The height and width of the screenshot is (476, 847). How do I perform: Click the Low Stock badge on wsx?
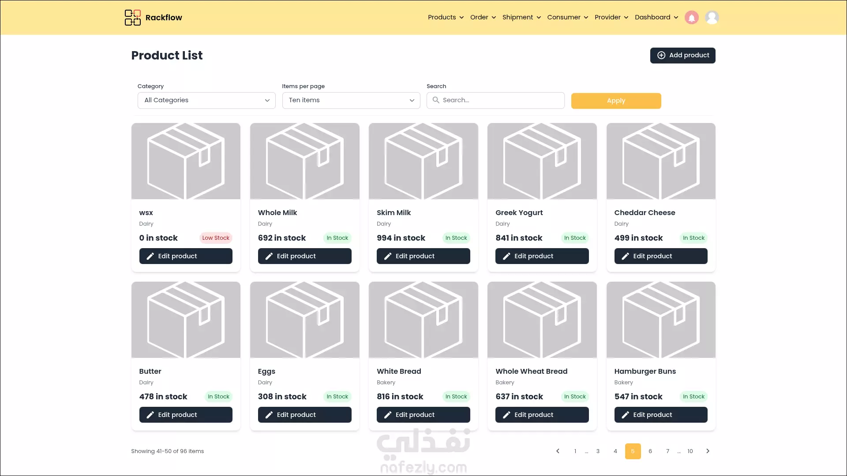(216, 238)
